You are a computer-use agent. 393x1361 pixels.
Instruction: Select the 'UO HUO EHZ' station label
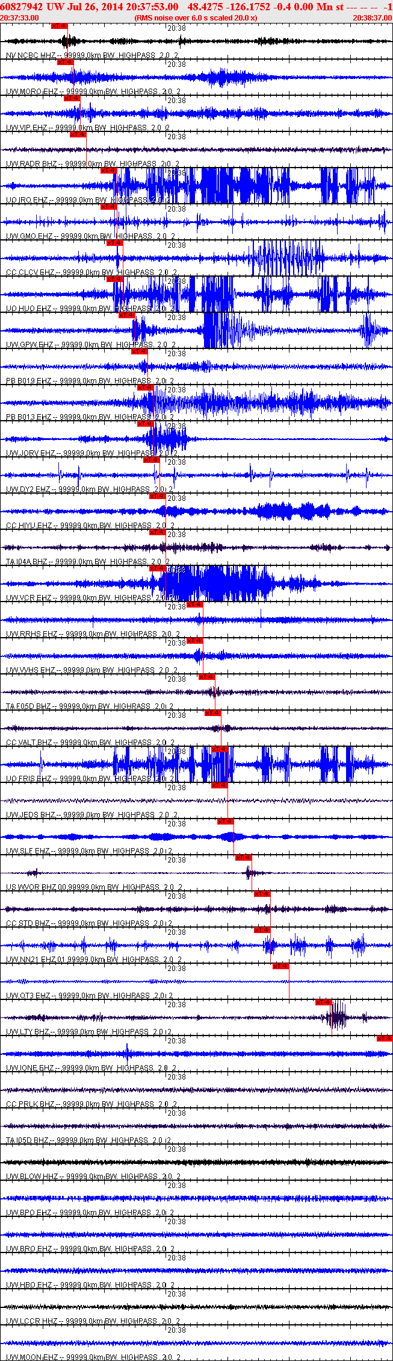29,309
